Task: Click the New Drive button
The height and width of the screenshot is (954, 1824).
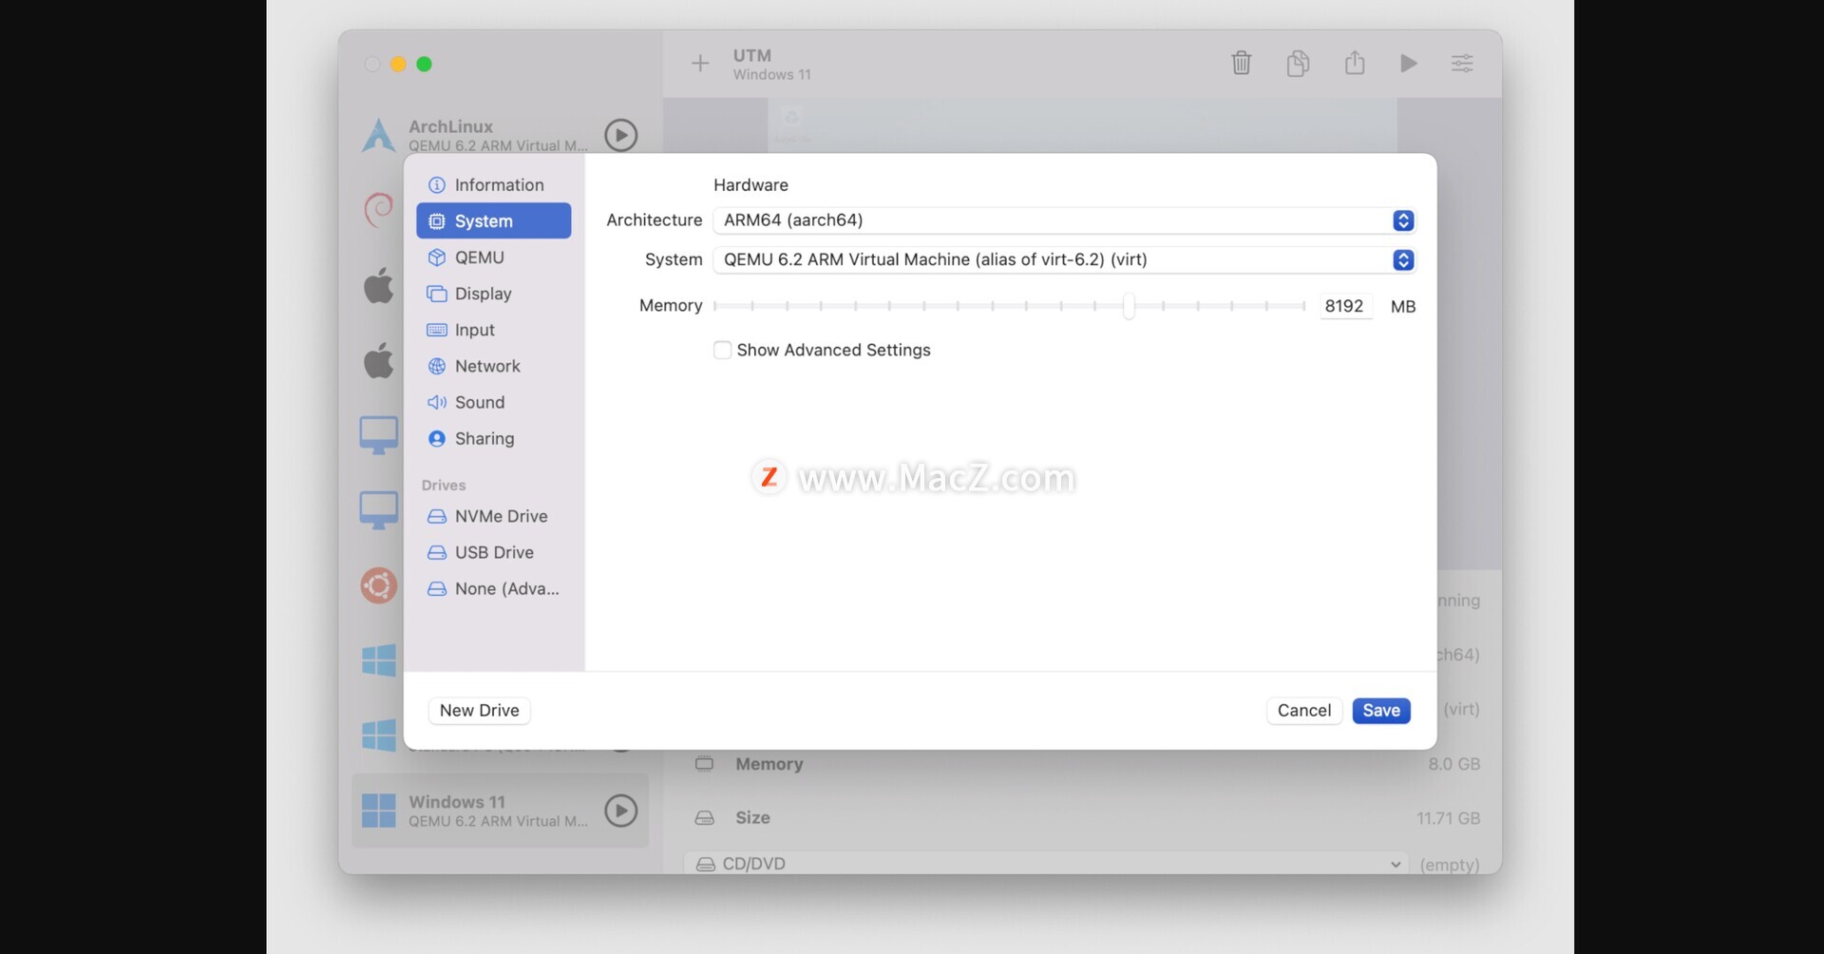Action: click(x=479, y=711)
